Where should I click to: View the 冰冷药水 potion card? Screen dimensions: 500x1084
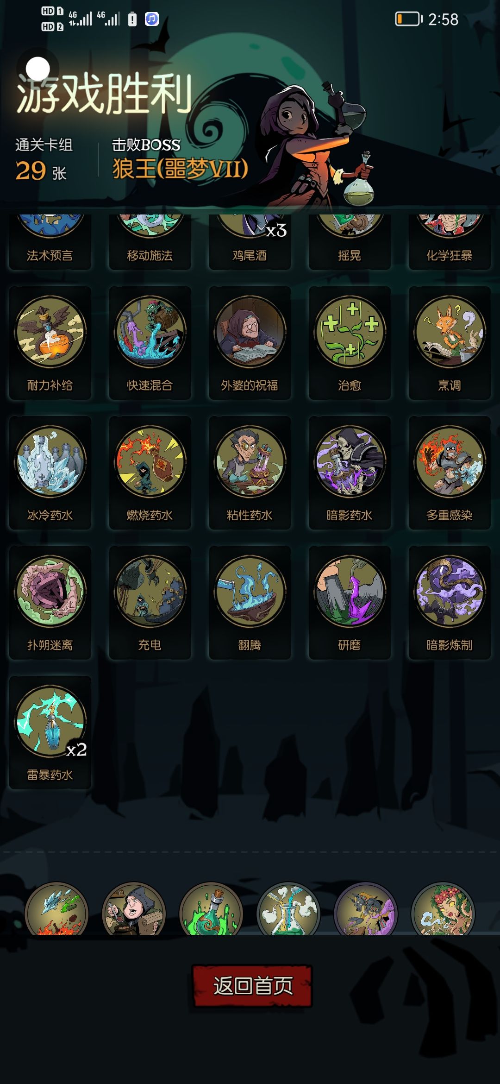tap(50, 473)
